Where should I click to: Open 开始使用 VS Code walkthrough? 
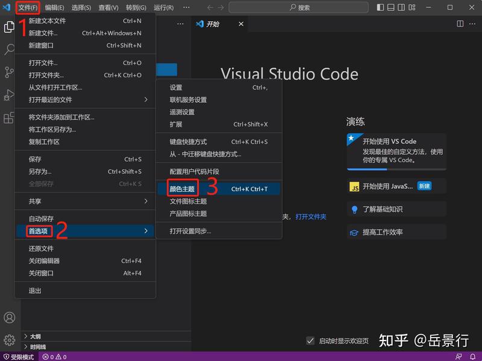tap(396, 152)
